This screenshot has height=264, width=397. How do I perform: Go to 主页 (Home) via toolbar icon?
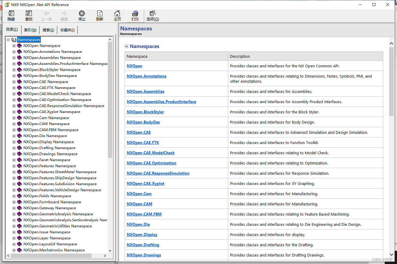117,14
